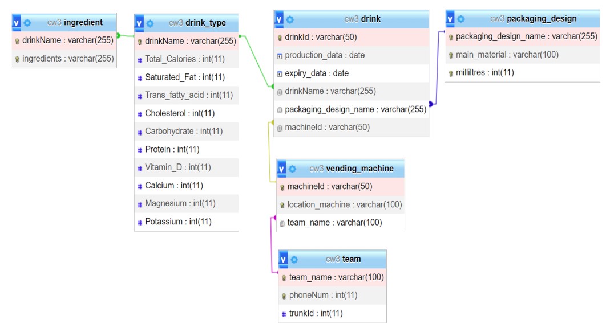Collapse the ingredient table with its V toggle
The width and height of the screenshot is (606, 332).
coord(16,23)
